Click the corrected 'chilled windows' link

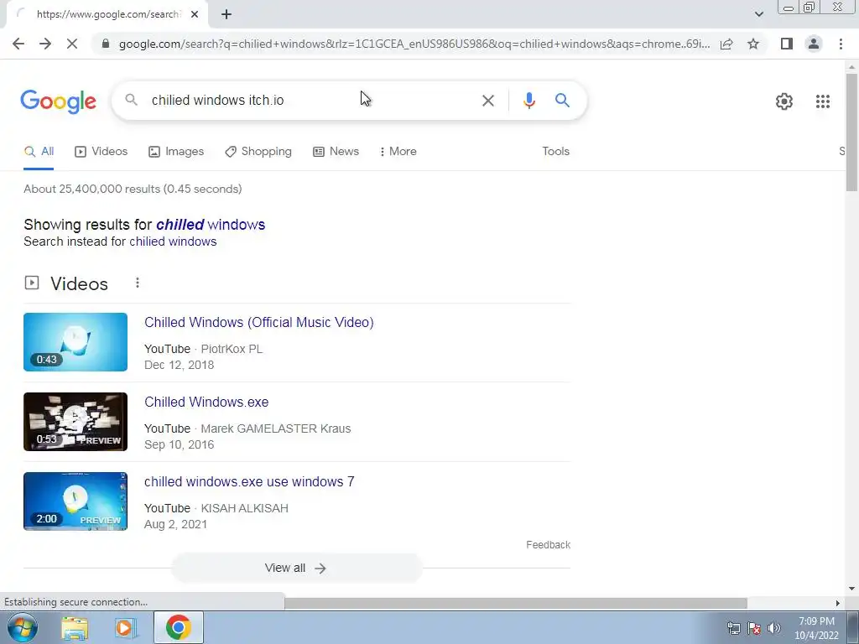(211, 225)
